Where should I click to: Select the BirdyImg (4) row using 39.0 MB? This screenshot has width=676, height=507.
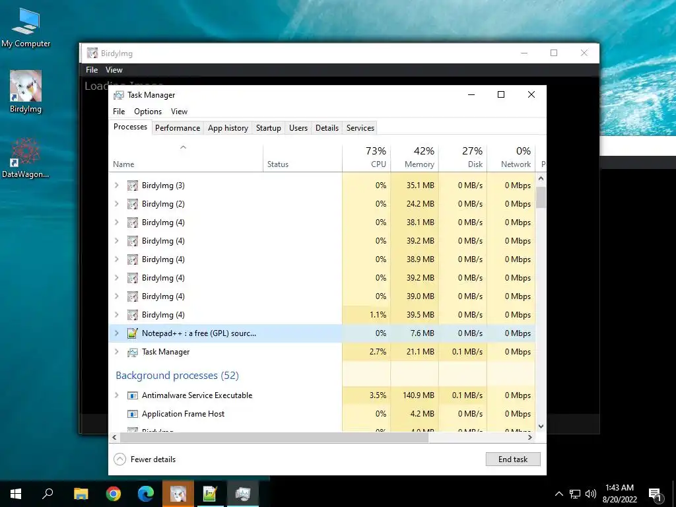[x=322, y=296]
